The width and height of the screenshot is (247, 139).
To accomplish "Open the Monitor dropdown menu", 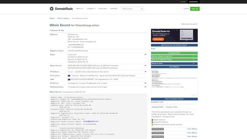I will pos(103,8).
